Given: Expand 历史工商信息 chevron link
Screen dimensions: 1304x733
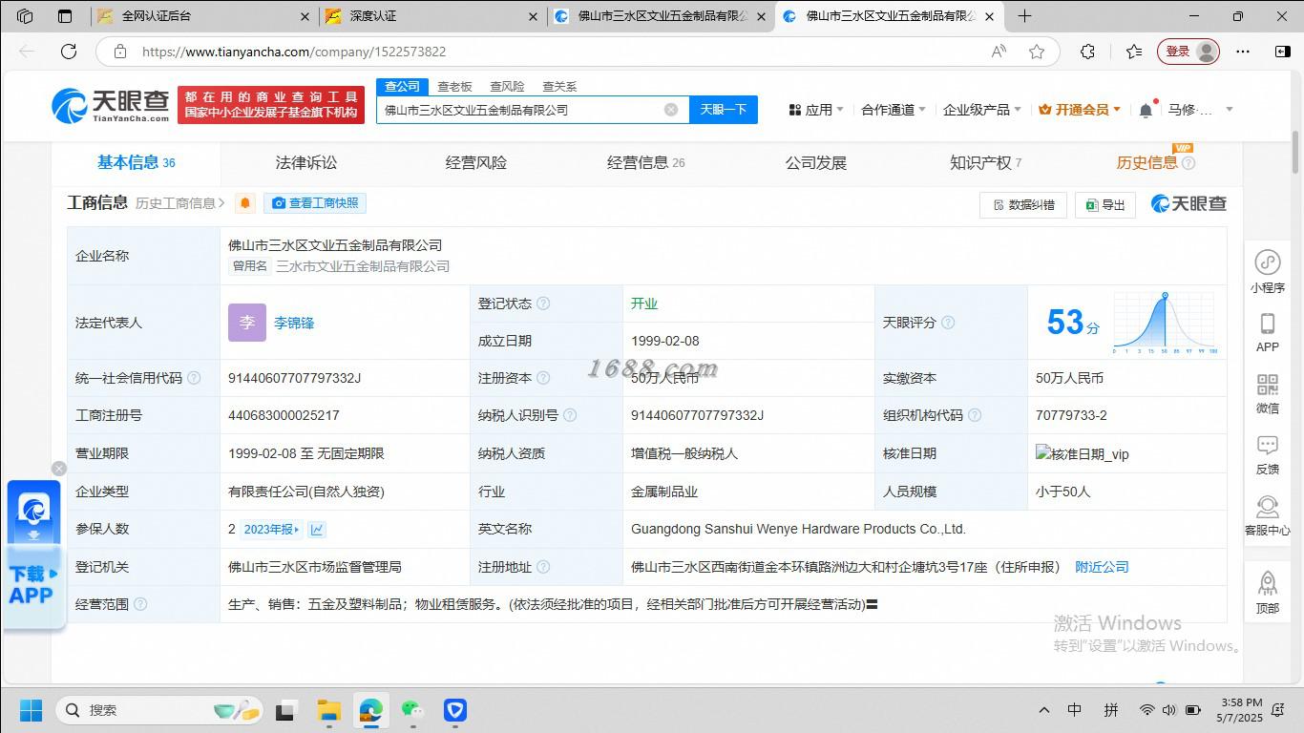Looking at the screenshot, I should tap(180, 203).
